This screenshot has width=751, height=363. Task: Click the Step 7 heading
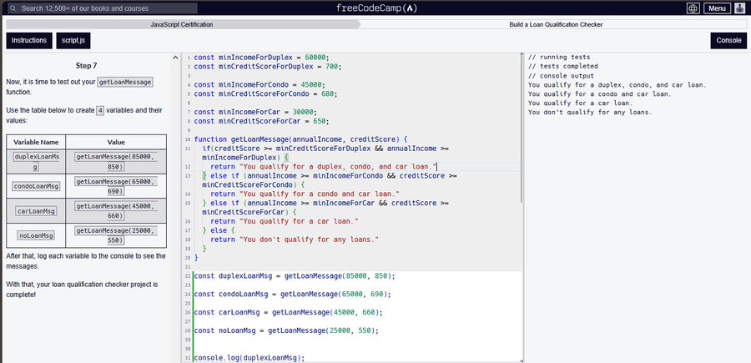pos(86,66)
